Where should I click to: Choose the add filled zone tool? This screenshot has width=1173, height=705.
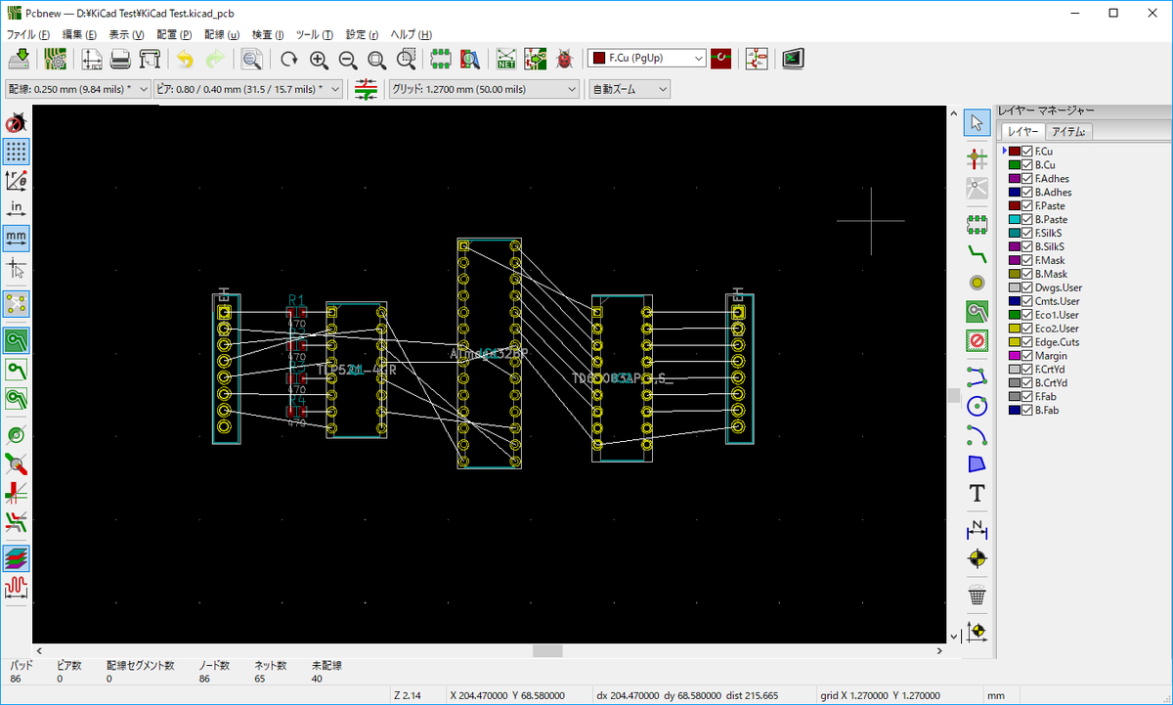pos(977,311)
